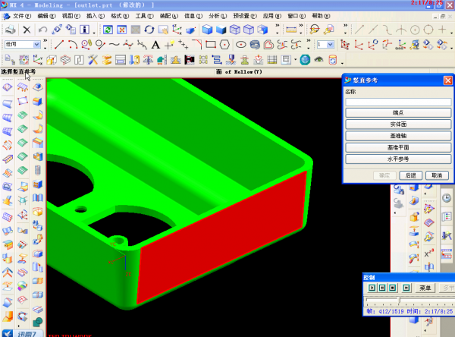This screenshot has width=455, height=337.
Task: Click the 后退 Back button
Action: (x=410, y=175)
